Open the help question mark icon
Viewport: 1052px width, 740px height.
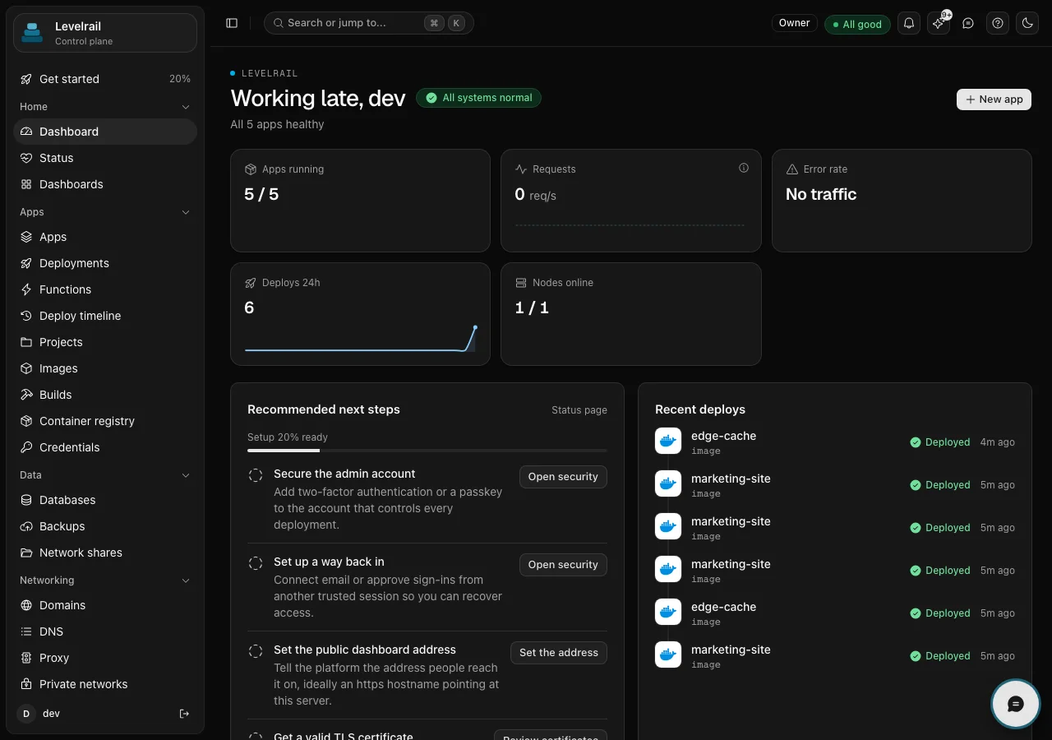(998, 23)
